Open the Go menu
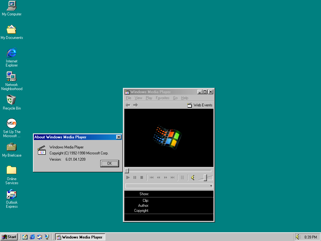Image resolution: width=321 pixels, height=241 pixels. click(x=175, y=98)
